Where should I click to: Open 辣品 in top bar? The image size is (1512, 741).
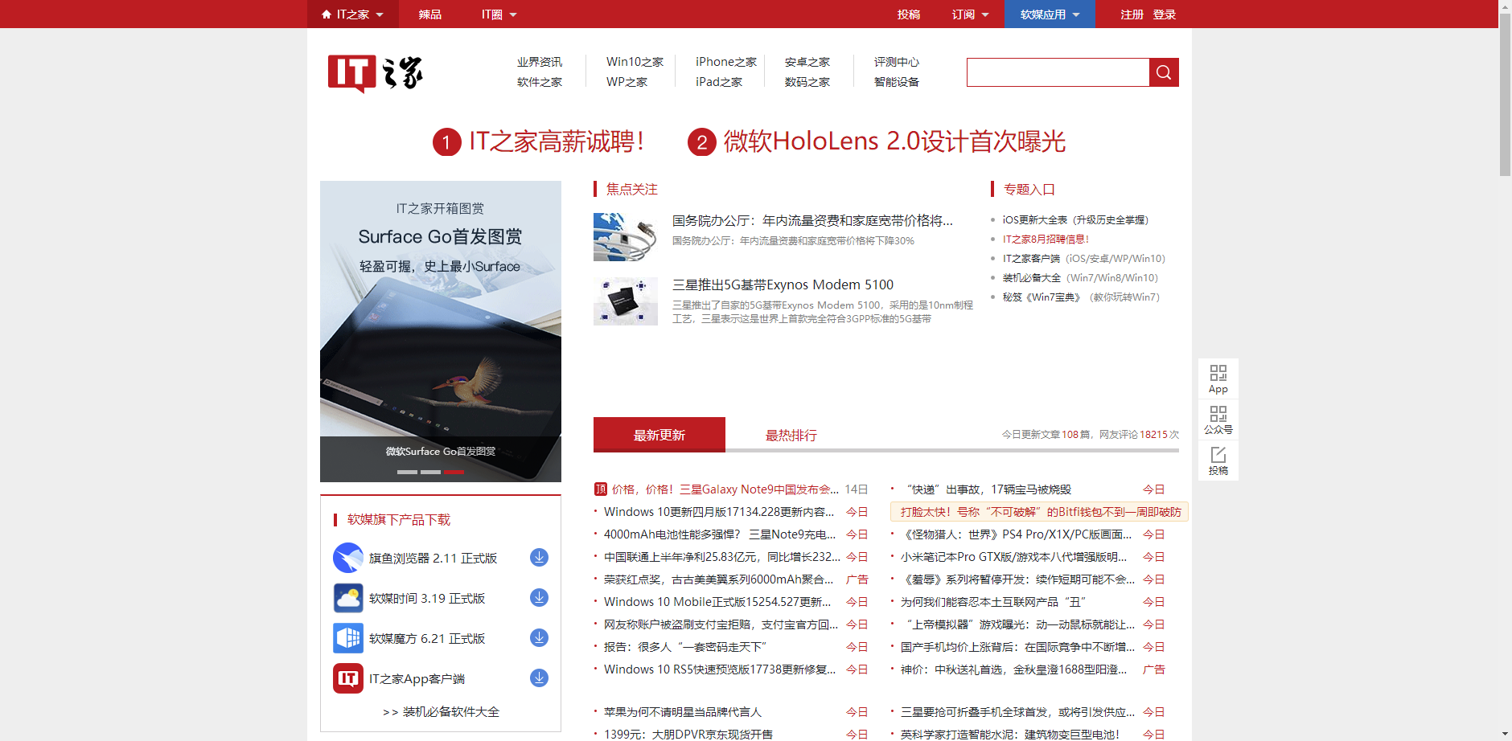pos(430,14)
